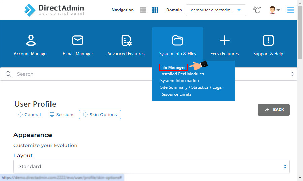This screenshot has width=303, height=181.
Task: Switch to the General tab
Action: [x=30, y=115]
